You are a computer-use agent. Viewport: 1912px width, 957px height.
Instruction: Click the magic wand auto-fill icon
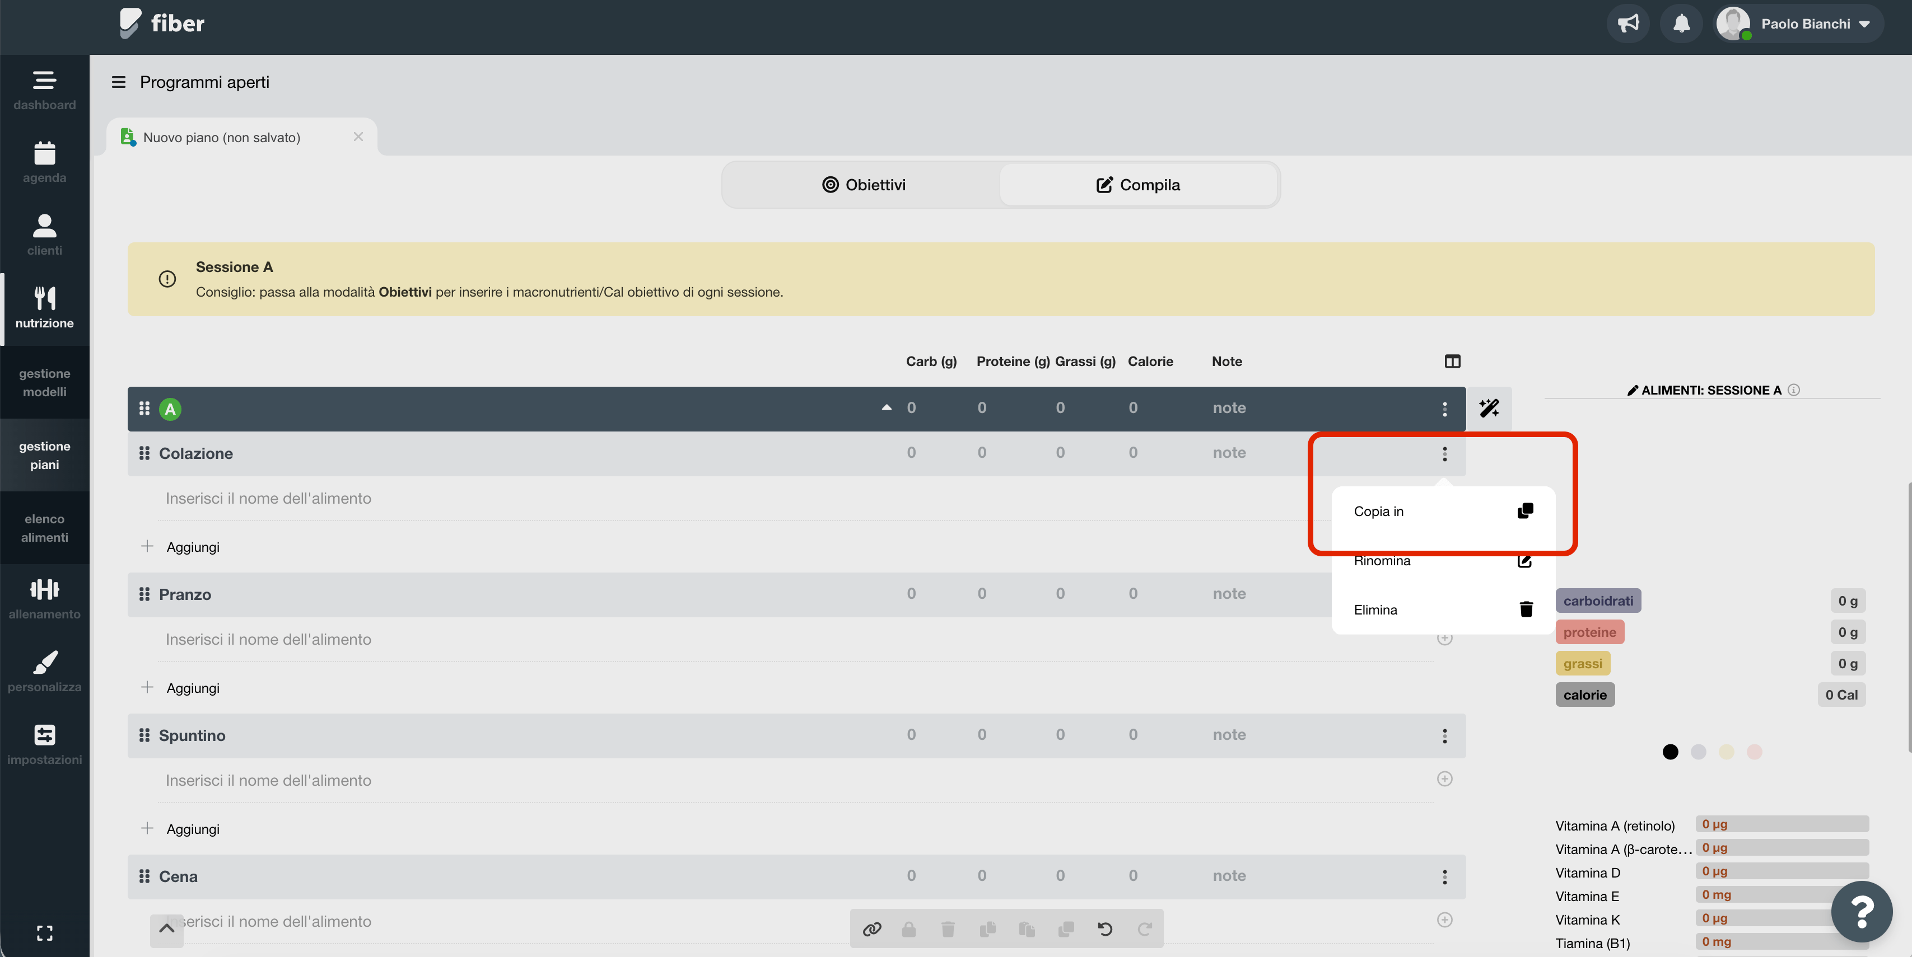(1489, 408)
